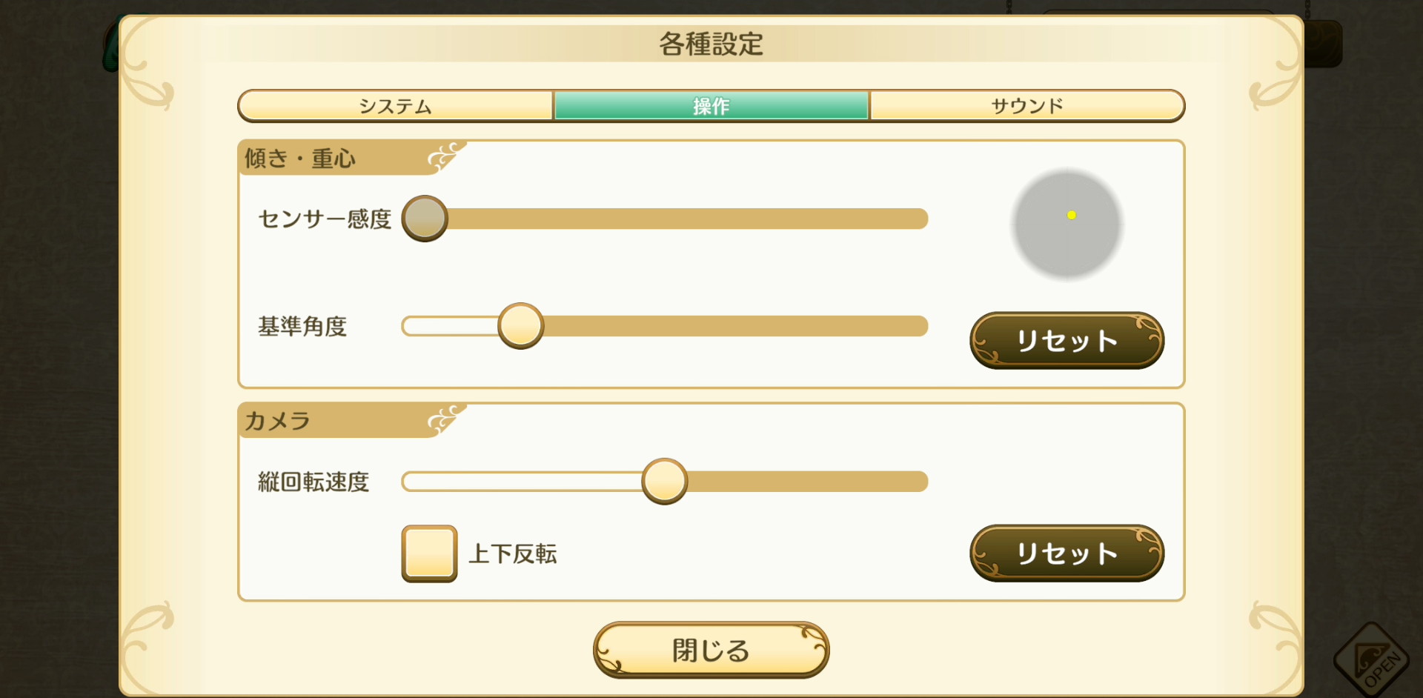
Task: Reset the 傾き・重心 settings
Action: [x=1067, y=341]
